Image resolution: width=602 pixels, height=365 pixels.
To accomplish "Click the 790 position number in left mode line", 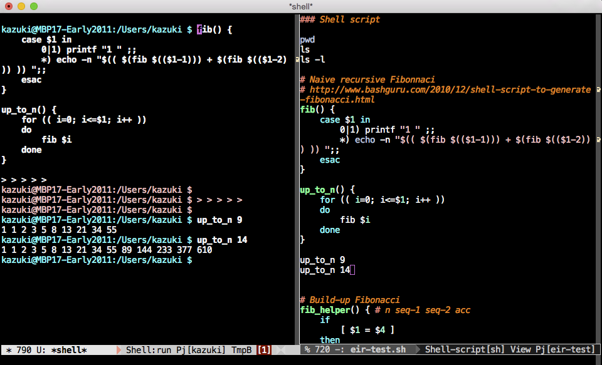I will point(23,350).
